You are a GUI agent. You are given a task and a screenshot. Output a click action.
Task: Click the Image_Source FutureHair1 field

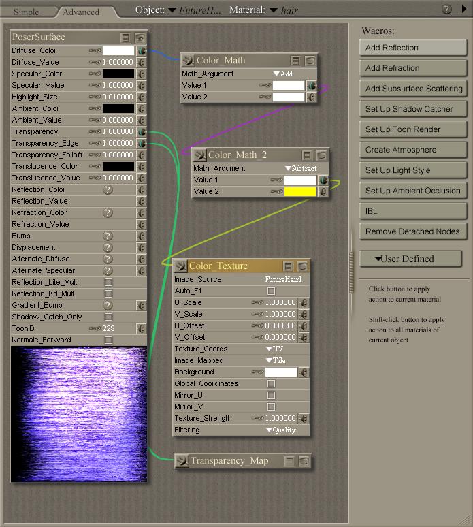pyautogui.click(x=283, y=280)
